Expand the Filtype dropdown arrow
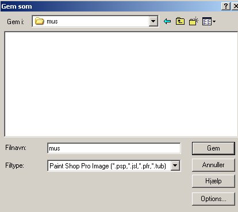 pyautogui.click(x=175, y=165)
